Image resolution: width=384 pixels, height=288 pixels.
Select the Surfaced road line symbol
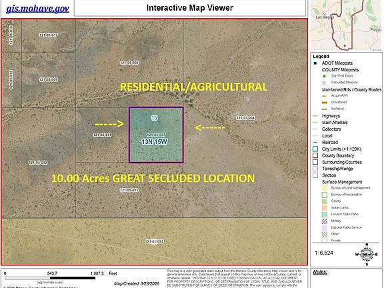(x=325, y=109)
